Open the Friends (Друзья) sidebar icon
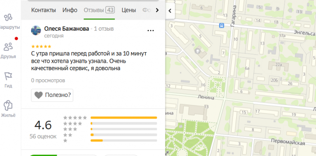 tap(8, 47)
